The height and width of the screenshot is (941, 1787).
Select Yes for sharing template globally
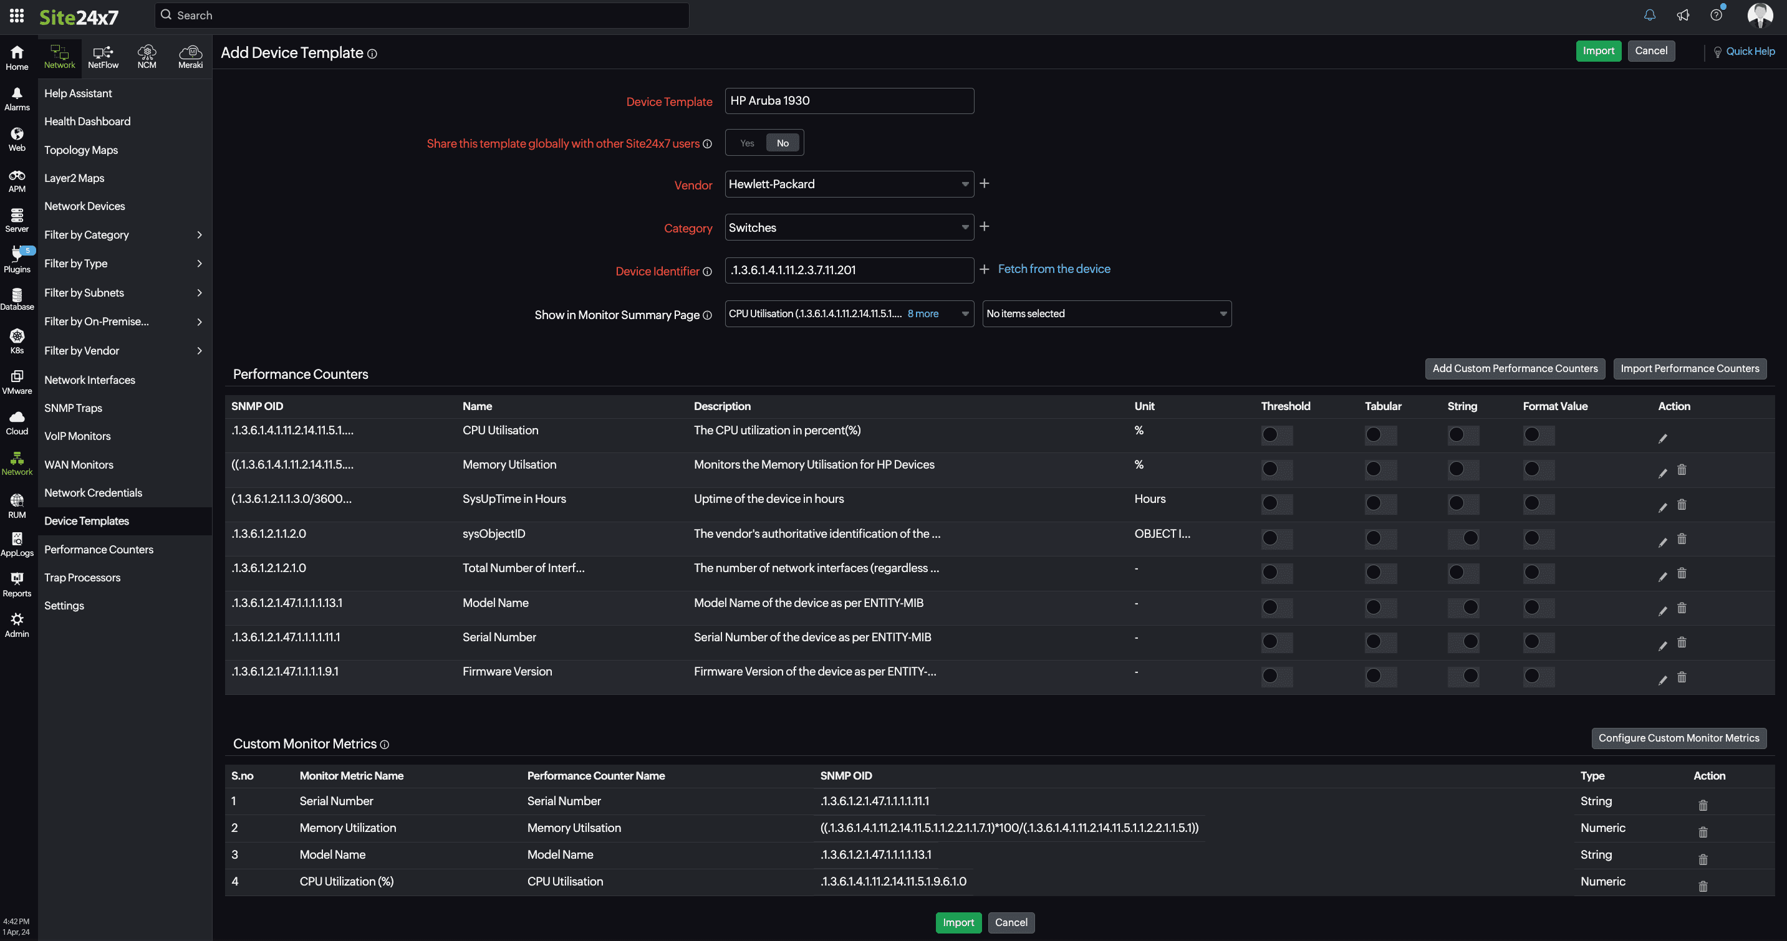coord(746,143)
